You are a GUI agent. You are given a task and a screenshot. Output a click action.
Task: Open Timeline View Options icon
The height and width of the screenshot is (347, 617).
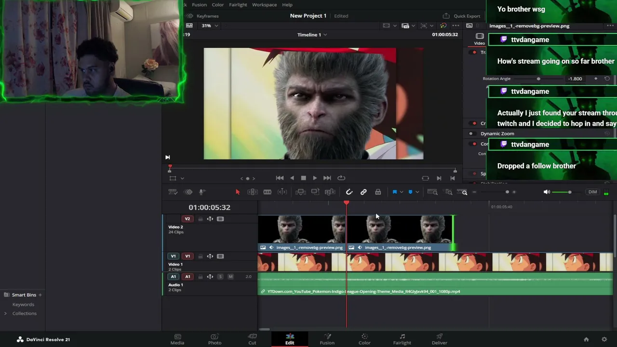[173, 192]
